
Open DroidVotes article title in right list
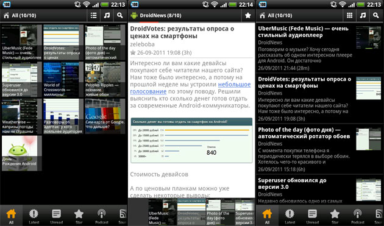[304, 82]
